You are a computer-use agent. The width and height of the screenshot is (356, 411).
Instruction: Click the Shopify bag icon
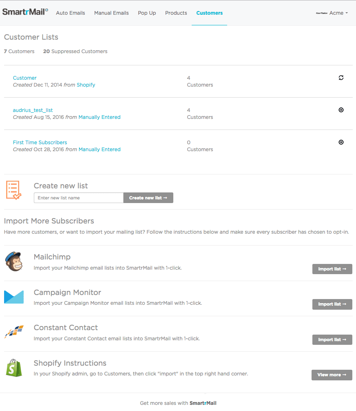coord(14,367)
